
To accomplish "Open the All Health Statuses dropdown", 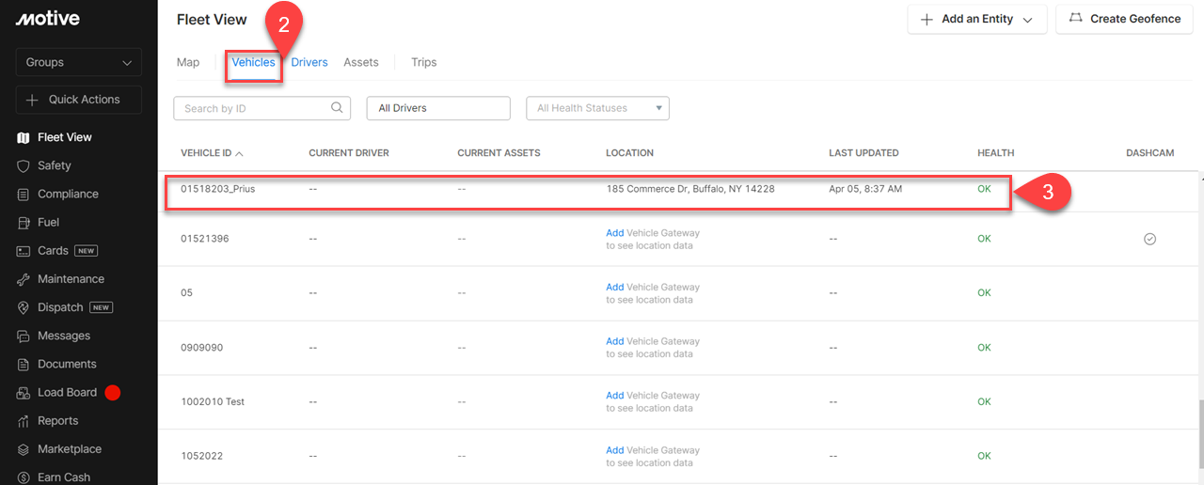I will point(597,108).
